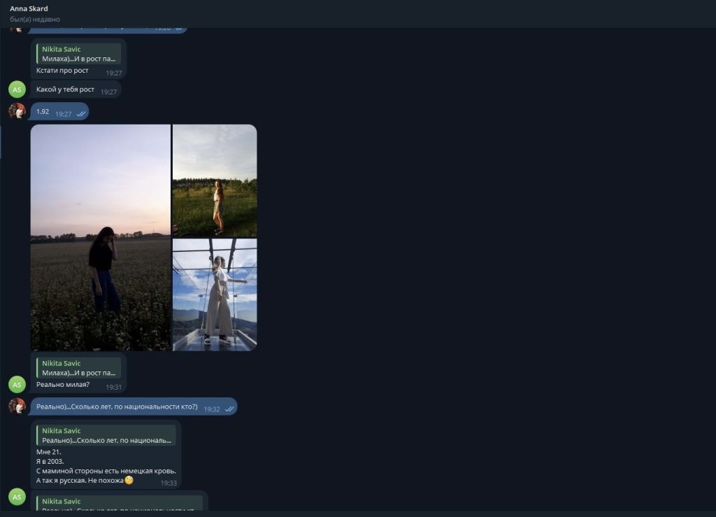Open the partially visible quoted reply at the bottom
The image size is (716, 517).
click(119, 504)
